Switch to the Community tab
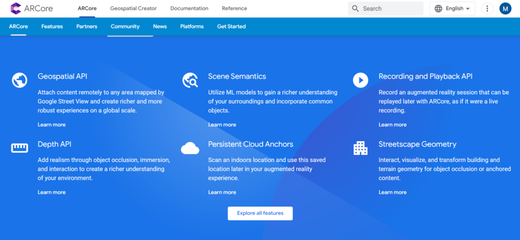520x240 pixels. click(x=125, y=26)
